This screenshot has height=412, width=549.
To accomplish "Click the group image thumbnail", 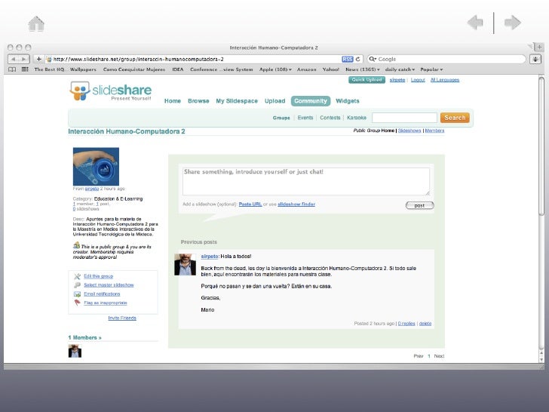I will [x=96, y=167].
